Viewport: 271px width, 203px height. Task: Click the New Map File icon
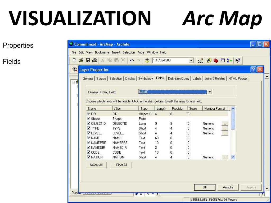coord(74,60)
